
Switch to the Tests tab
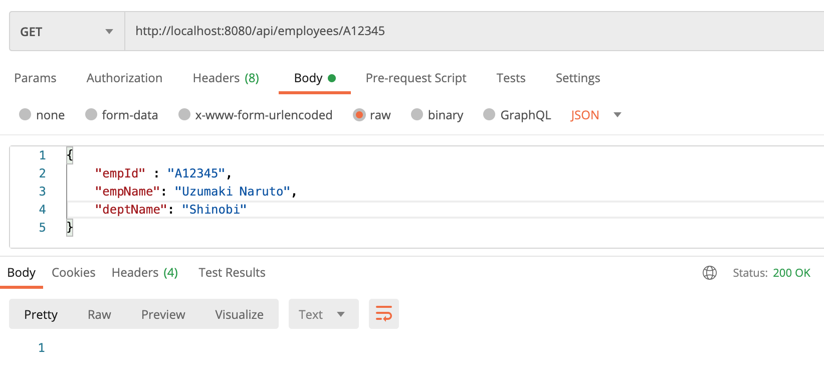(511, 78)
